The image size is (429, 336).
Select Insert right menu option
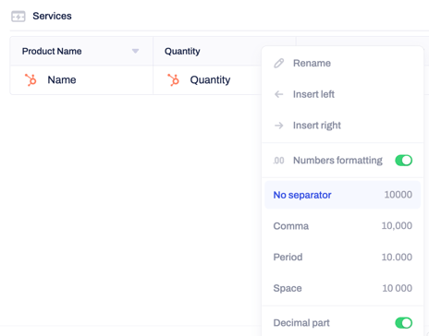[x=342, y=126]
